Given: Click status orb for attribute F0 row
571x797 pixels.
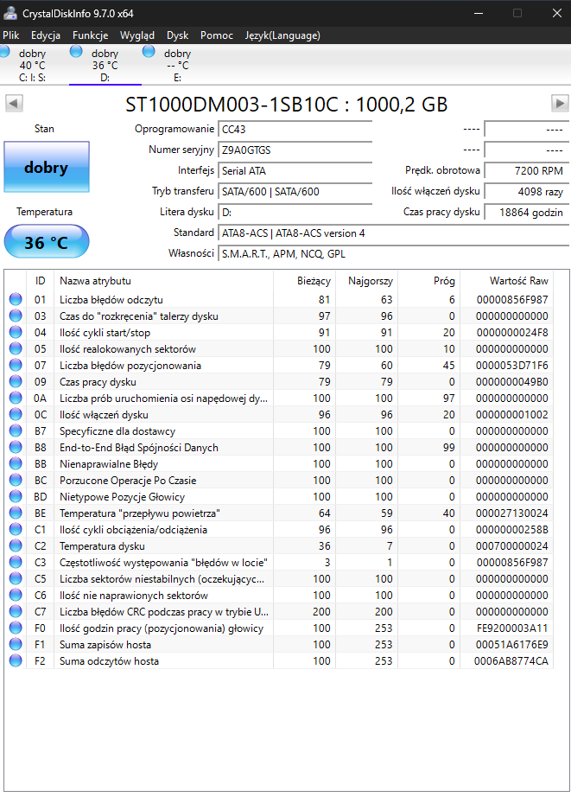Looking at the screenshot, I should click(x=16, y=628).
